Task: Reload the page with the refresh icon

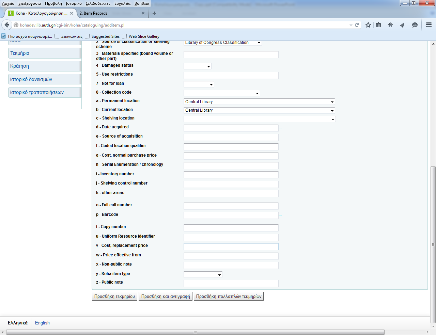Action: [x=357, y=25]
